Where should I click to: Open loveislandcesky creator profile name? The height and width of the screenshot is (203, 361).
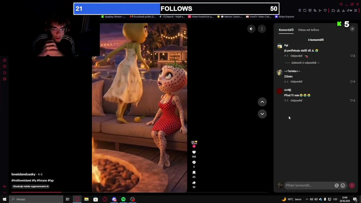tap(23, 174)
